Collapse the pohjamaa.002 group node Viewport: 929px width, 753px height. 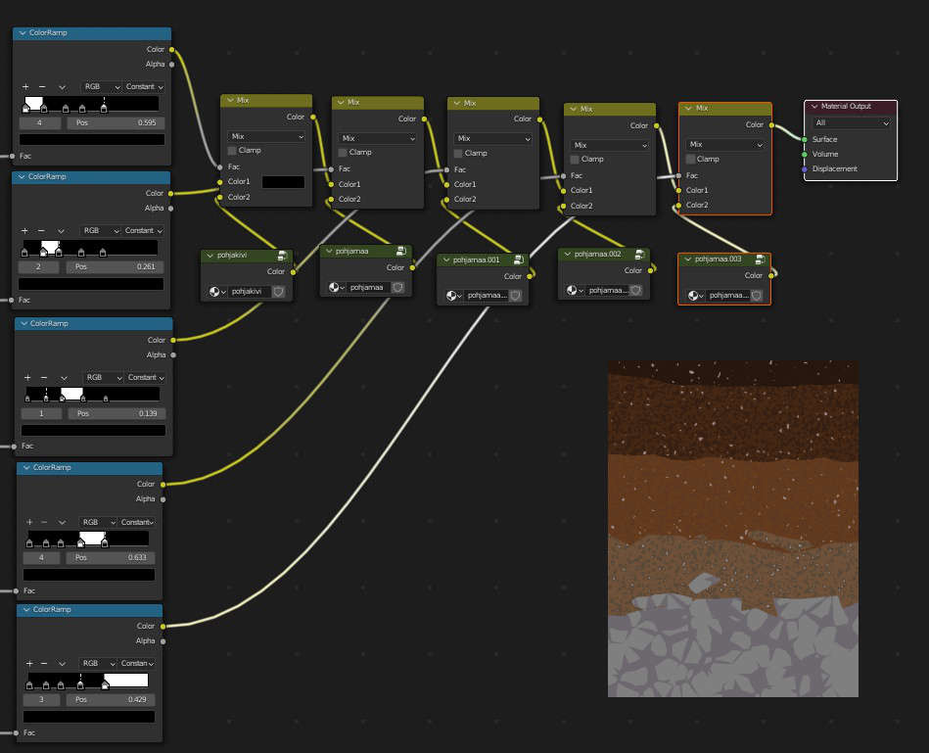coord(567,255)
